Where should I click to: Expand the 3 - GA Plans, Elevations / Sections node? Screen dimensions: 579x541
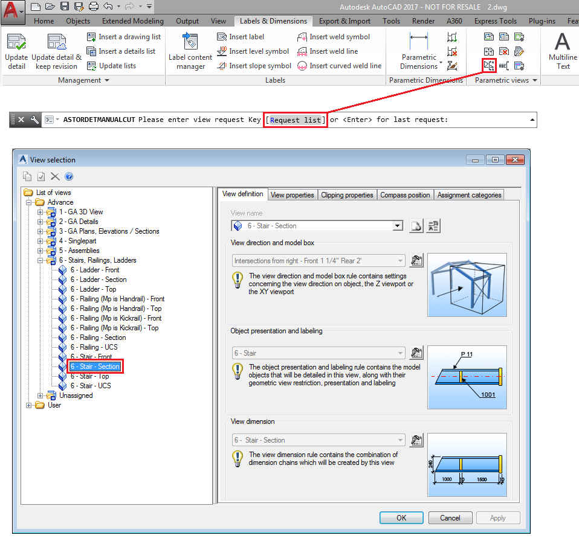[40, 231]
